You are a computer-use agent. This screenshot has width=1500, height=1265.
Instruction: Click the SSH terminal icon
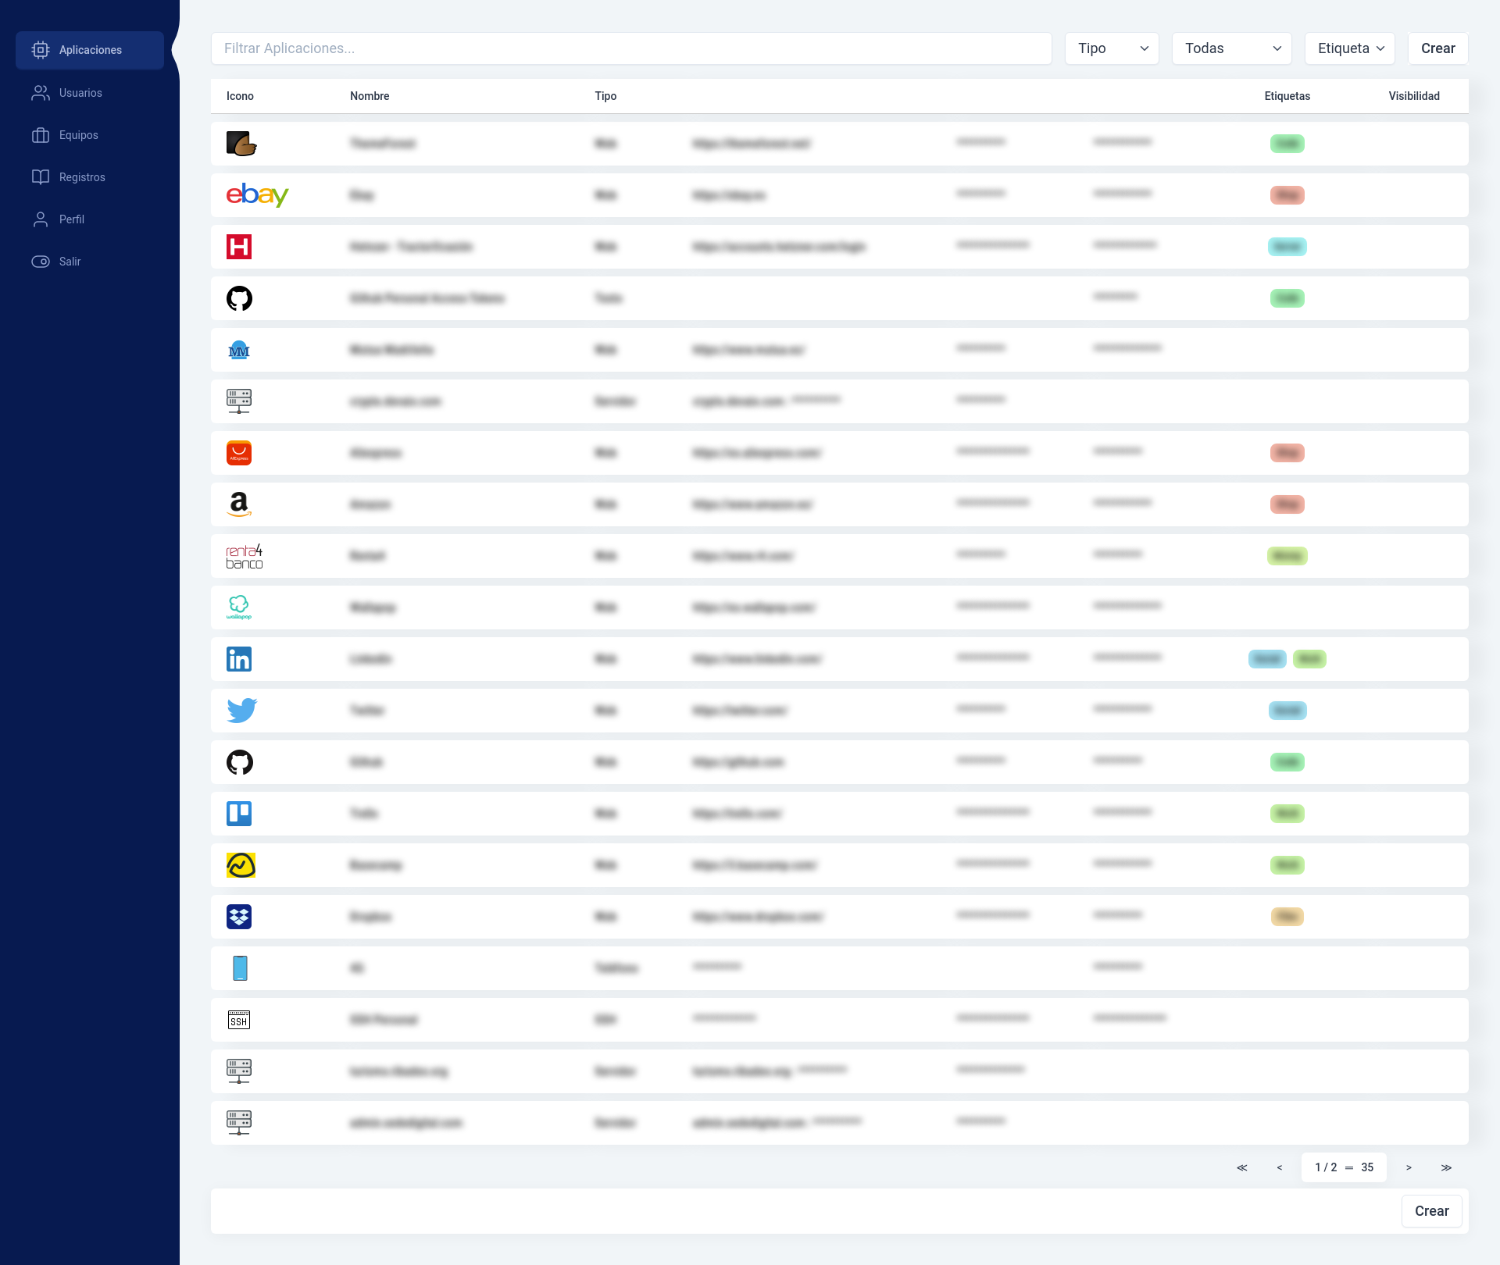click(x=239, y=1020)
